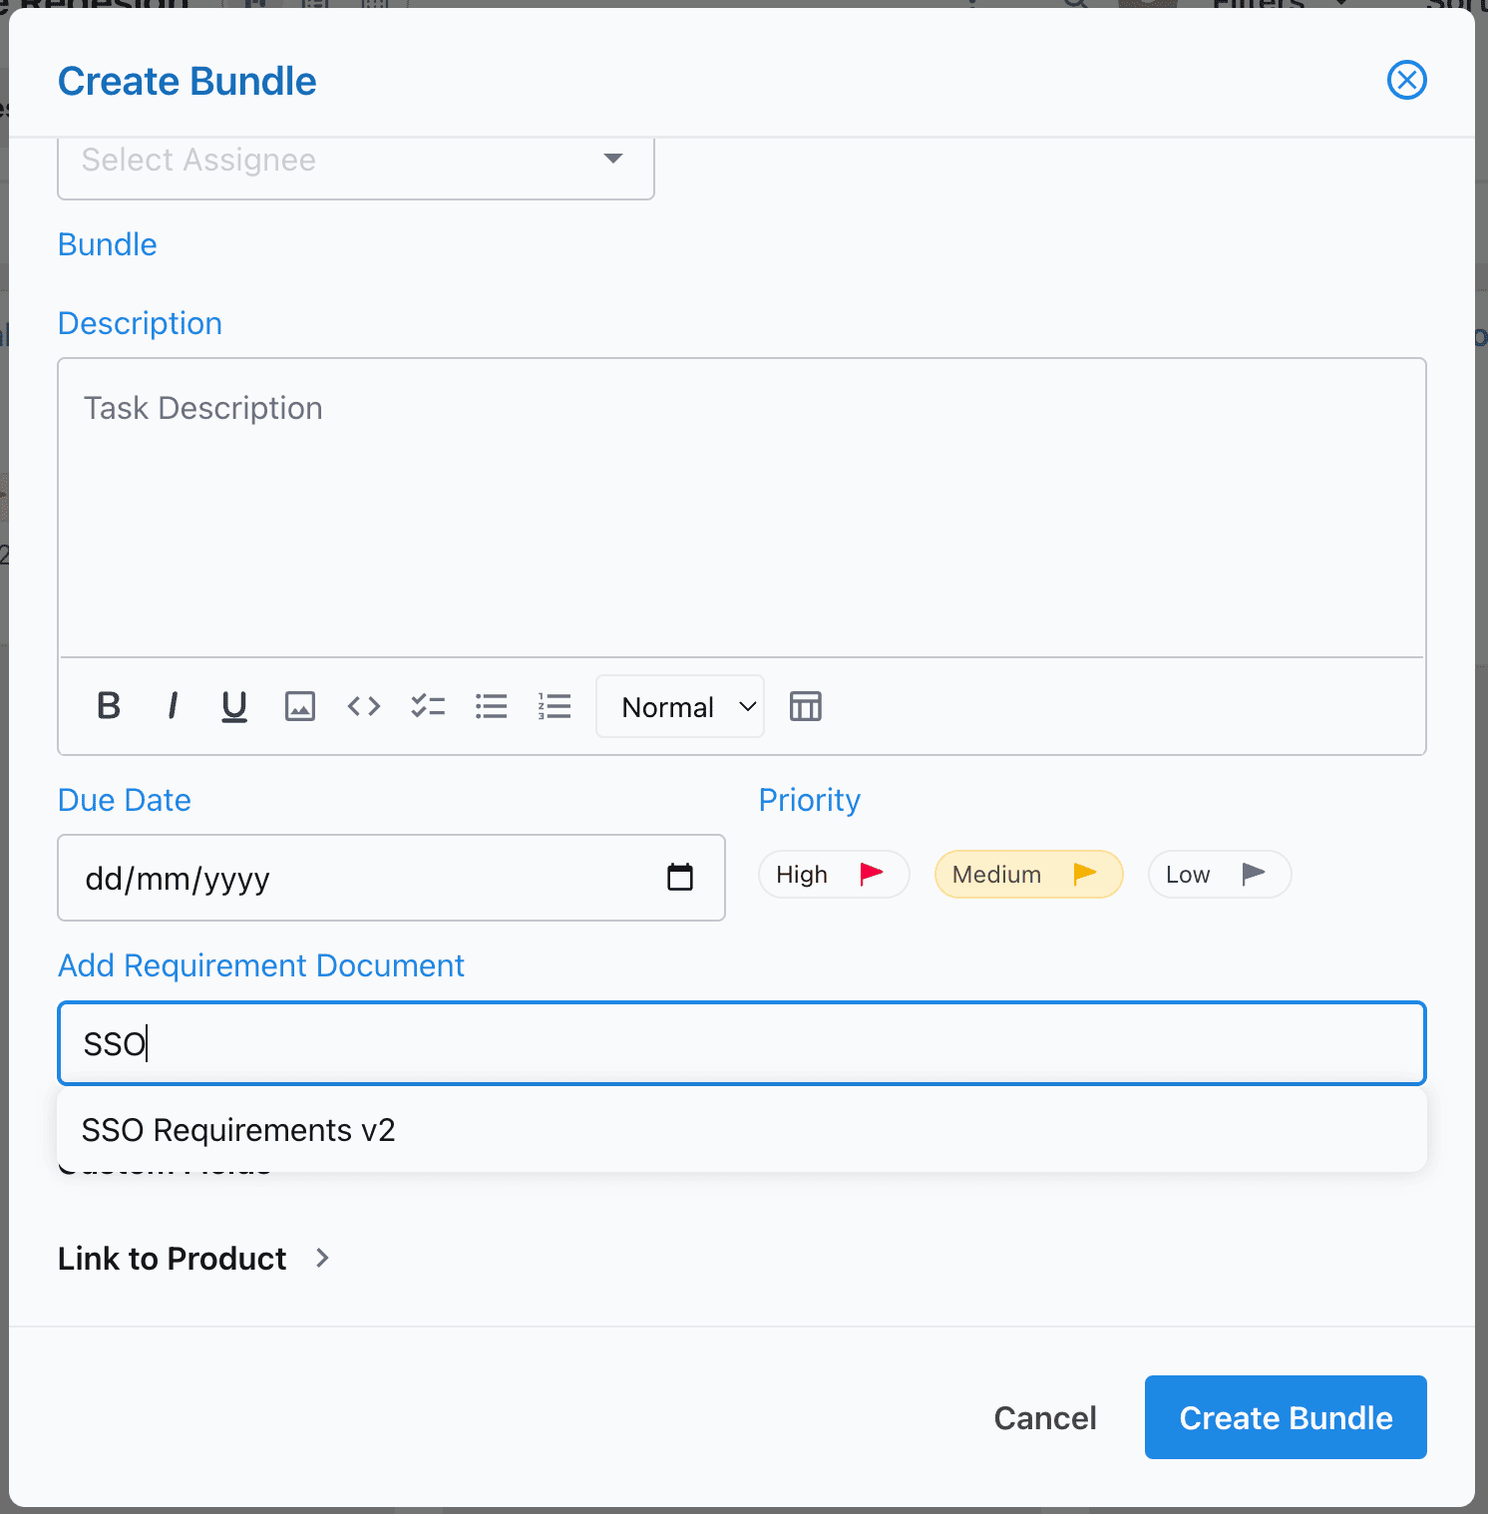Set priority to Medium
This screenshot has width=1488, height=1514.
1028,875
